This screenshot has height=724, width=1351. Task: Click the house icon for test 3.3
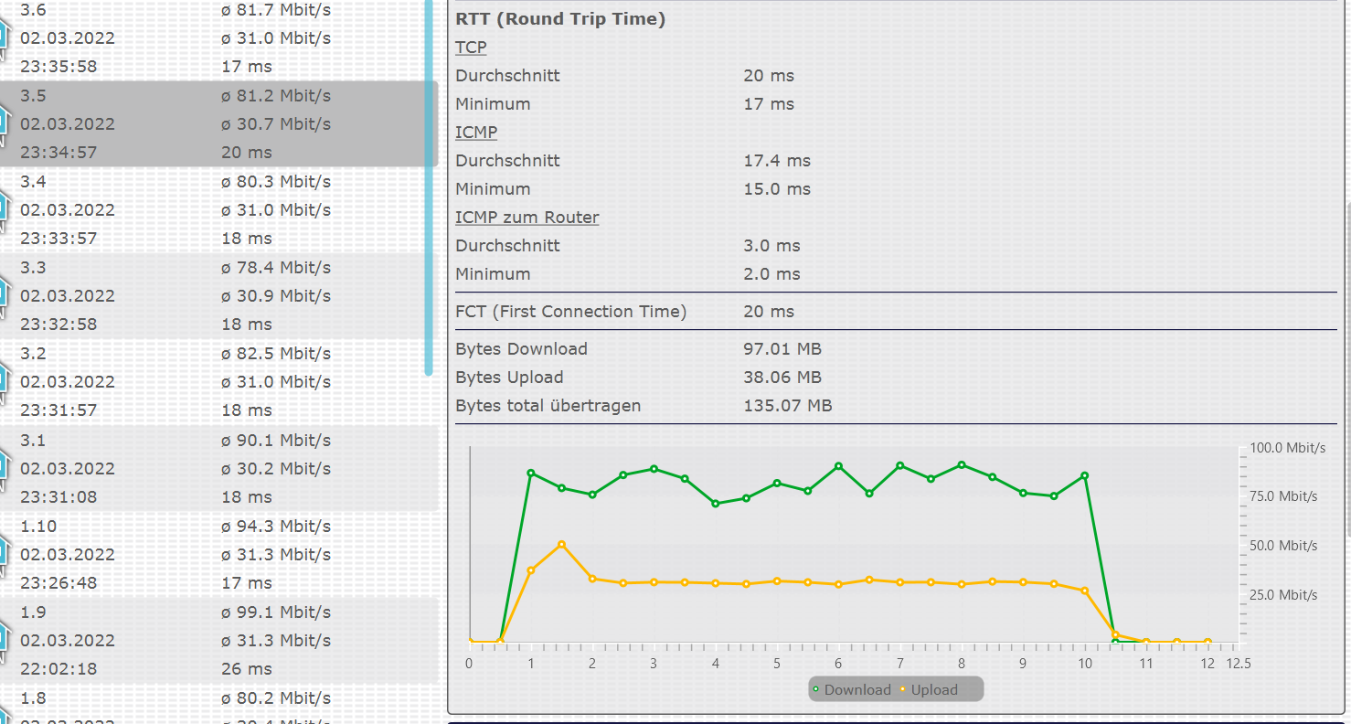(3, 294)
